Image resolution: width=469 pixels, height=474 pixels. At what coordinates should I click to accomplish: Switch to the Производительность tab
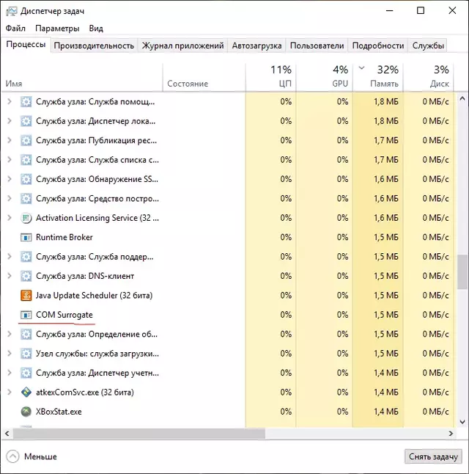[94, 45]
